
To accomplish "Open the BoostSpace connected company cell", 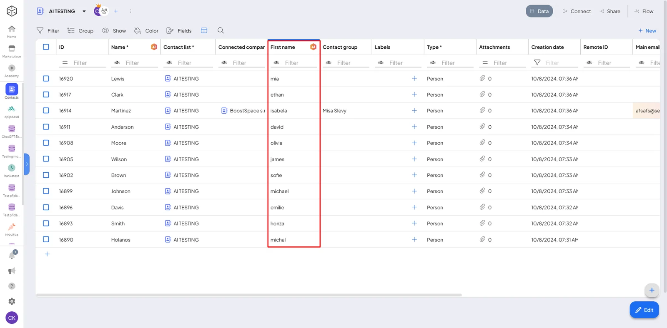I will 243,111.
